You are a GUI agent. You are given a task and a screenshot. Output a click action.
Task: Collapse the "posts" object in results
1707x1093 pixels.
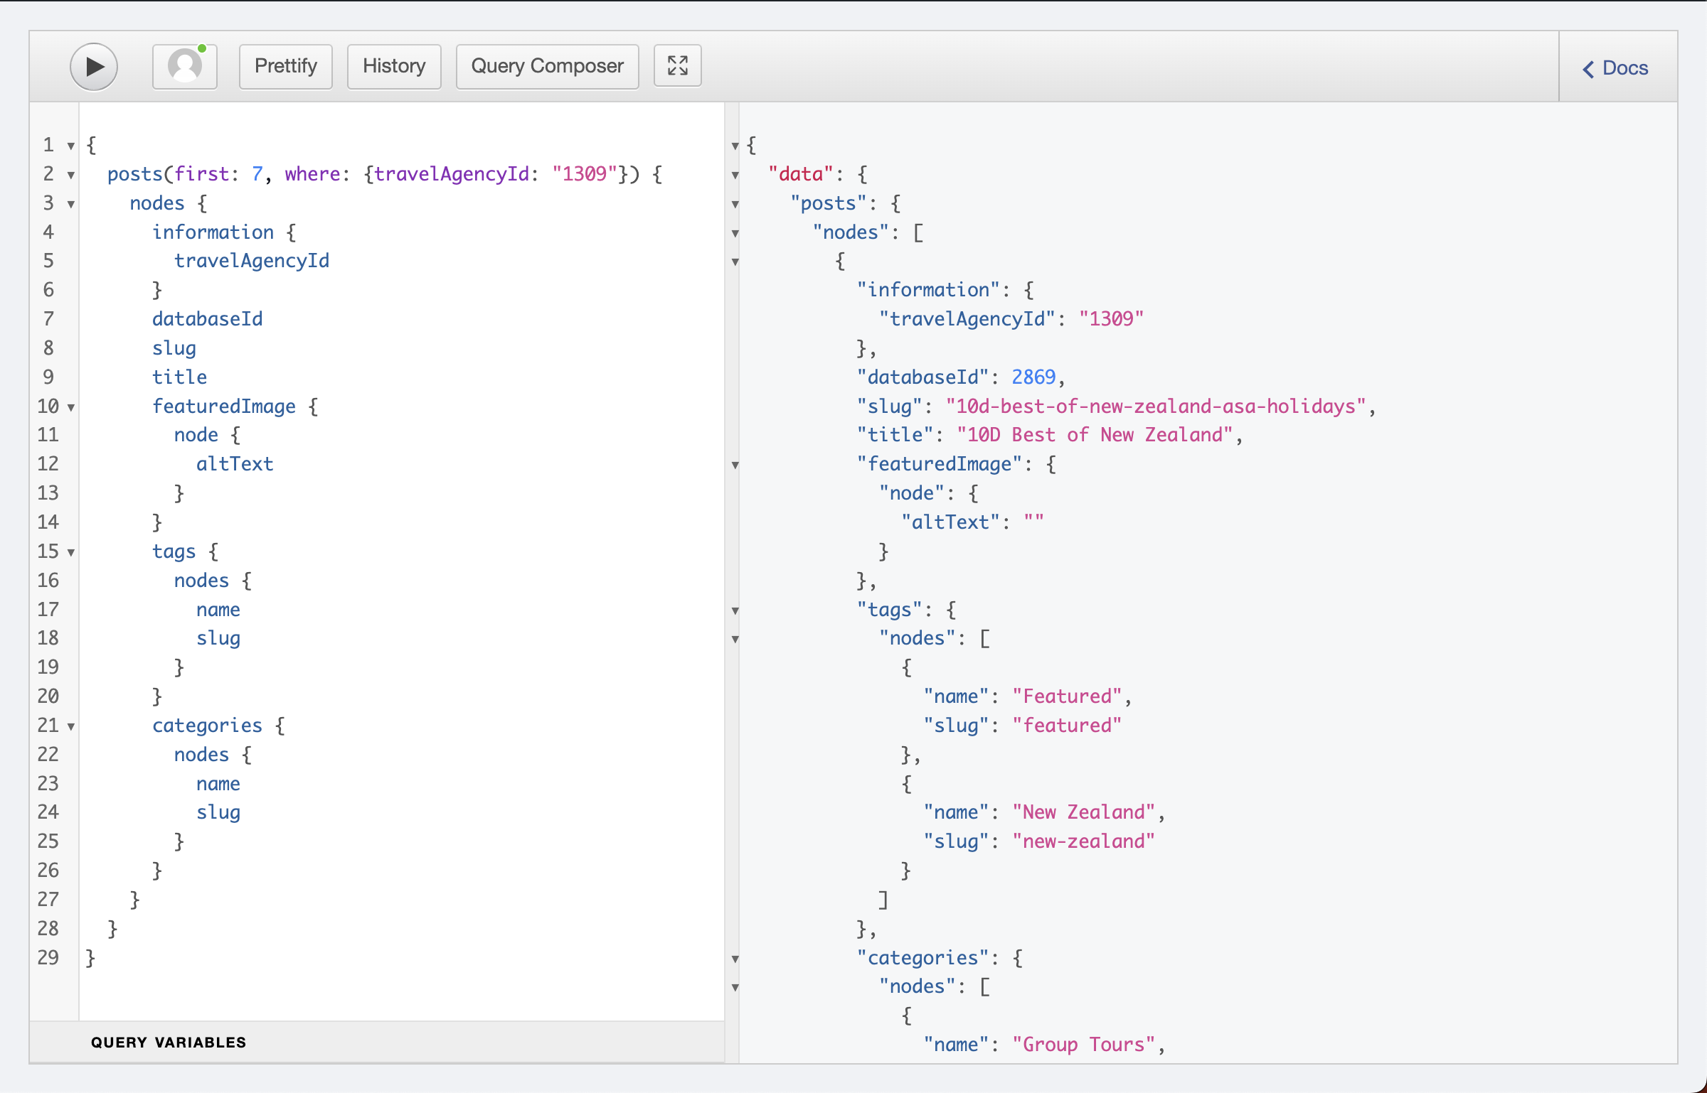click(735, 205)
